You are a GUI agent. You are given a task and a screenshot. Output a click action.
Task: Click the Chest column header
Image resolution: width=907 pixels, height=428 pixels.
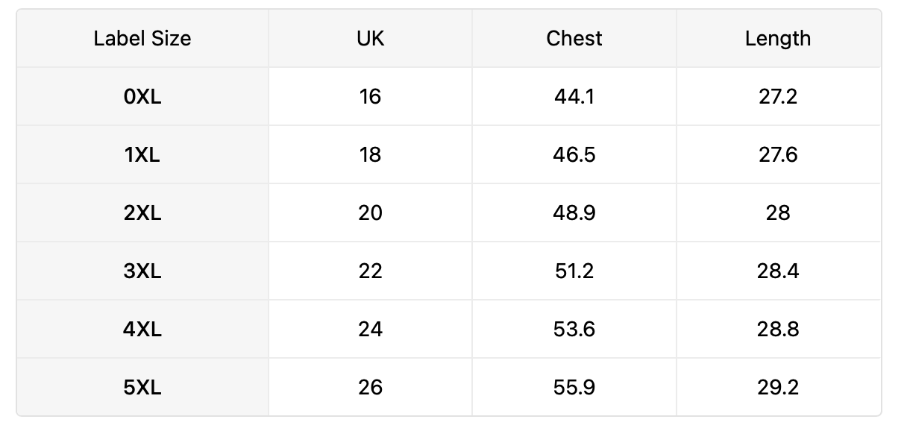pyautogui.click(x=574, y=39)
